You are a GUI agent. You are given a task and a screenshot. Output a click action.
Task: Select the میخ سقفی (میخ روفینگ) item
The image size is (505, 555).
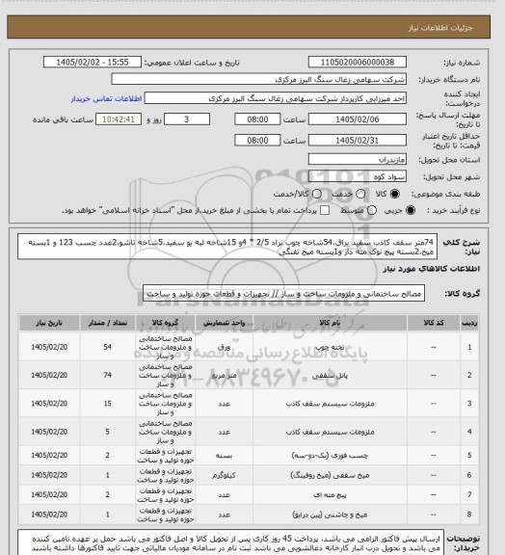point(330,475)
